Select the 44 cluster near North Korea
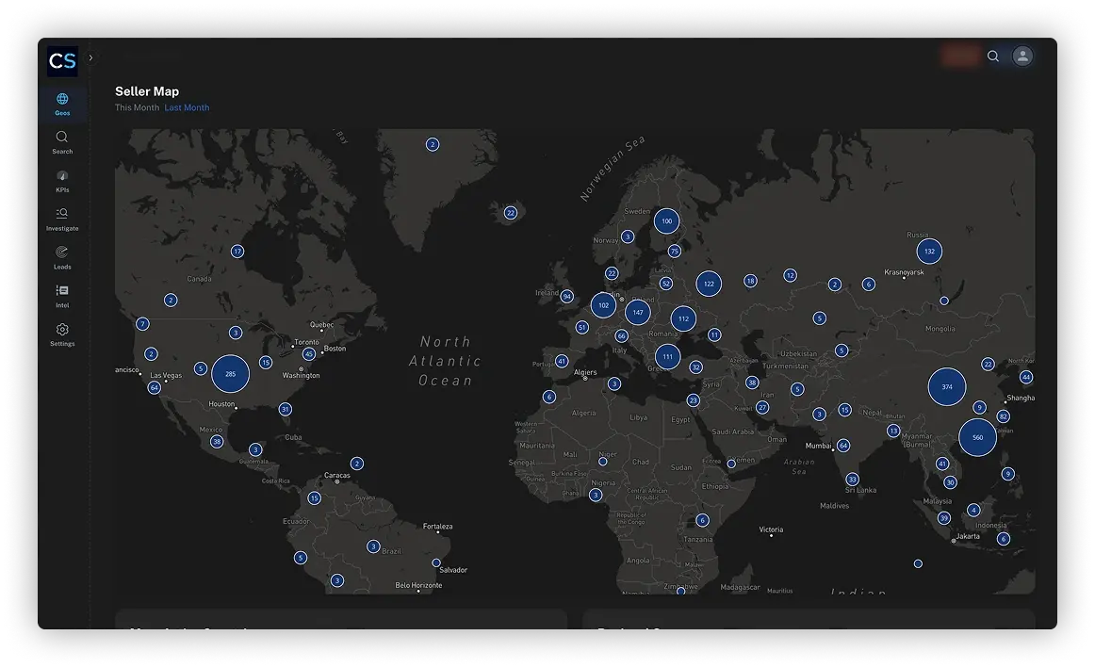Screen dimensions: 1095x668 tap(1026, 377)
